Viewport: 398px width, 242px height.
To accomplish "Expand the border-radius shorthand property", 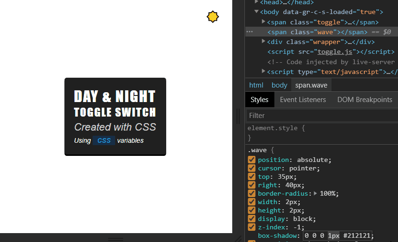I will tap(315, 193).
